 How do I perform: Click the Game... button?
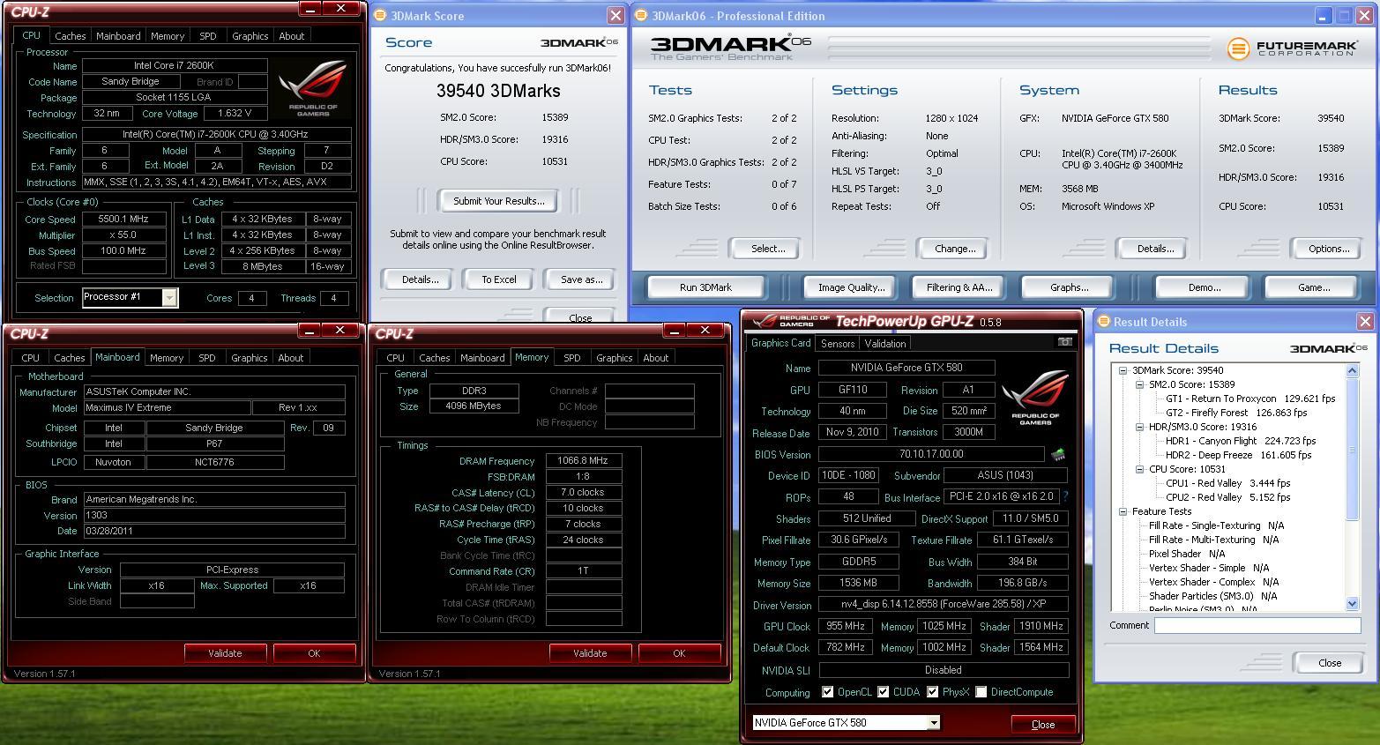click(1314, 287)
